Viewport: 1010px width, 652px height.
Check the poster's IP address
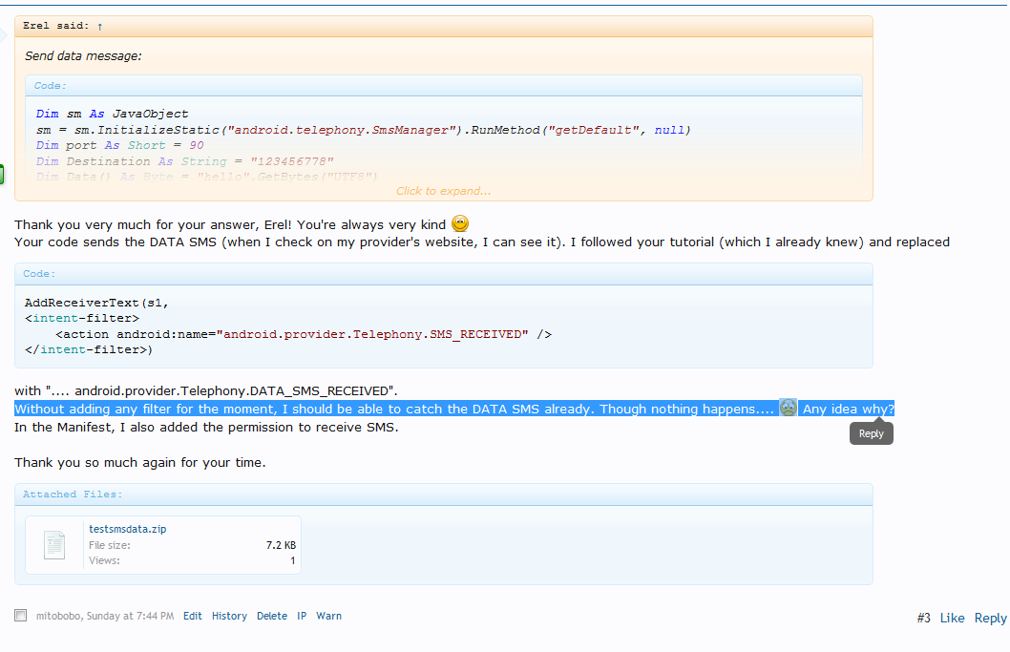(x=301, y=616)
